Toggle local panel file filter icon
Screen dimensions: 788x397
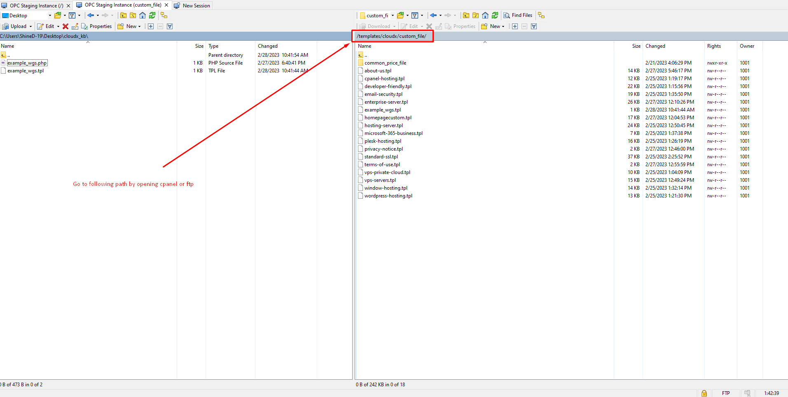pyautogui.click(x=72, y=15)
